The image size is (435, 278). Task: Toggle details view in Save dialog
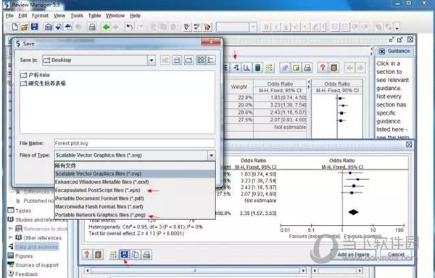(x=211, y=60)
